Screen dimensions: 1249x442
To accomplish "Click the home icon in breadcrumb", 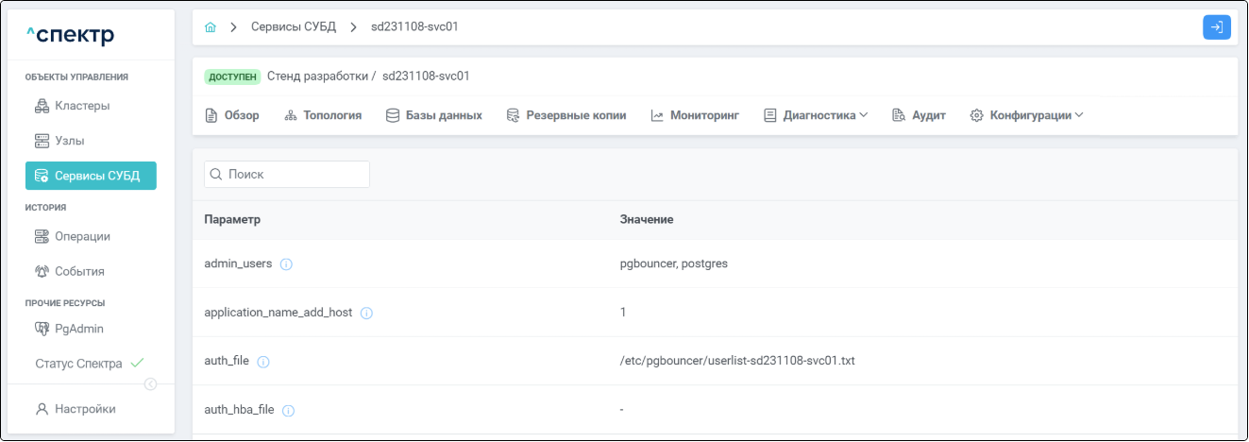I will 211,27.
